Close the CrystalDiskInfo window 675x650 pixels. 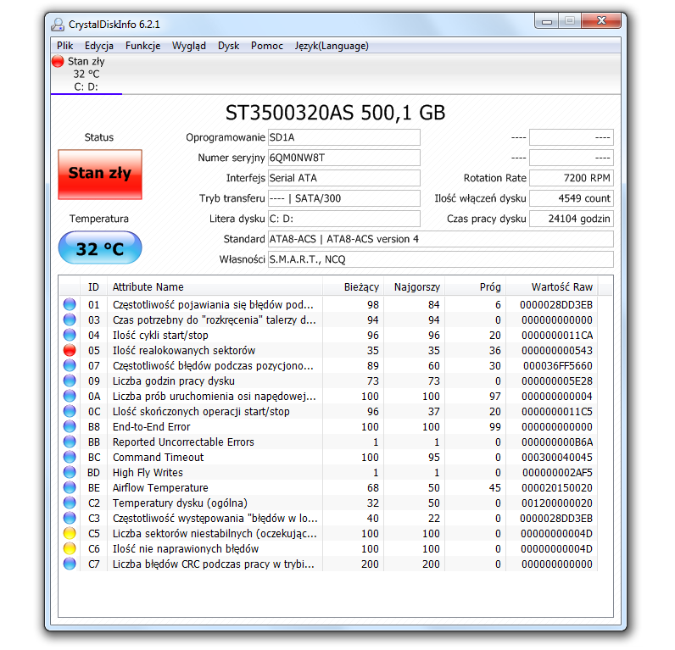tap(601, 20)
